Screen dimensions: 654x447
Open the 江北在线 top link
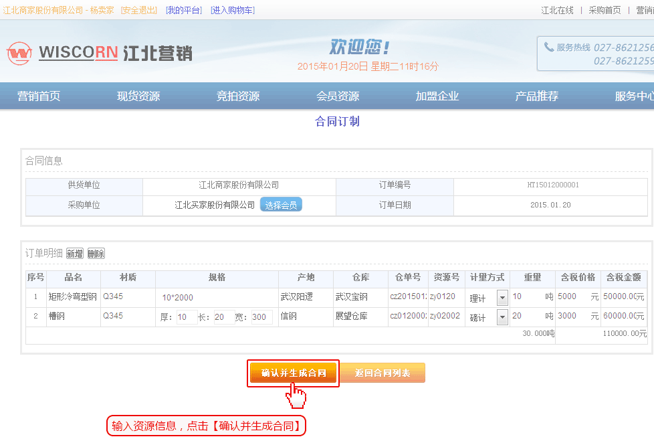click(x=557, y=10)
